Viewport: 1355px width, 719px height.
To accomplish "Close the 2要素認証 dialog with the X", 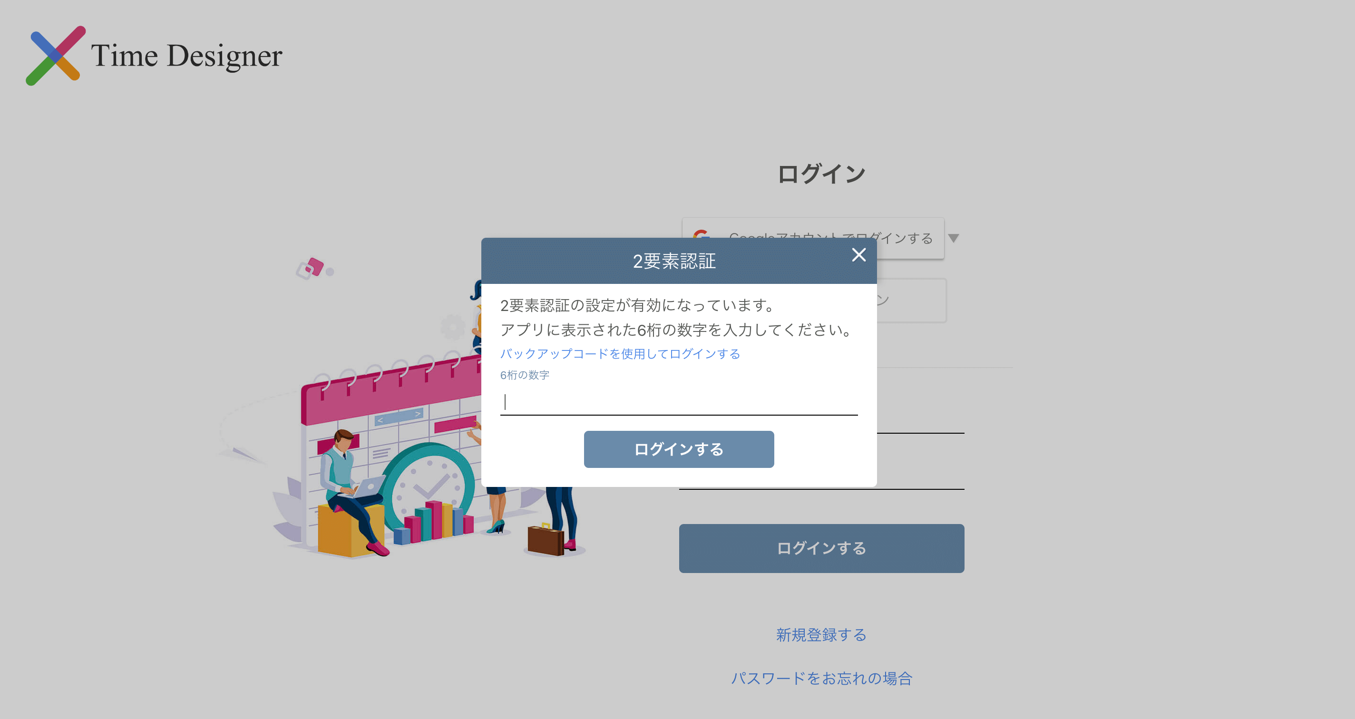I will 859,255.
